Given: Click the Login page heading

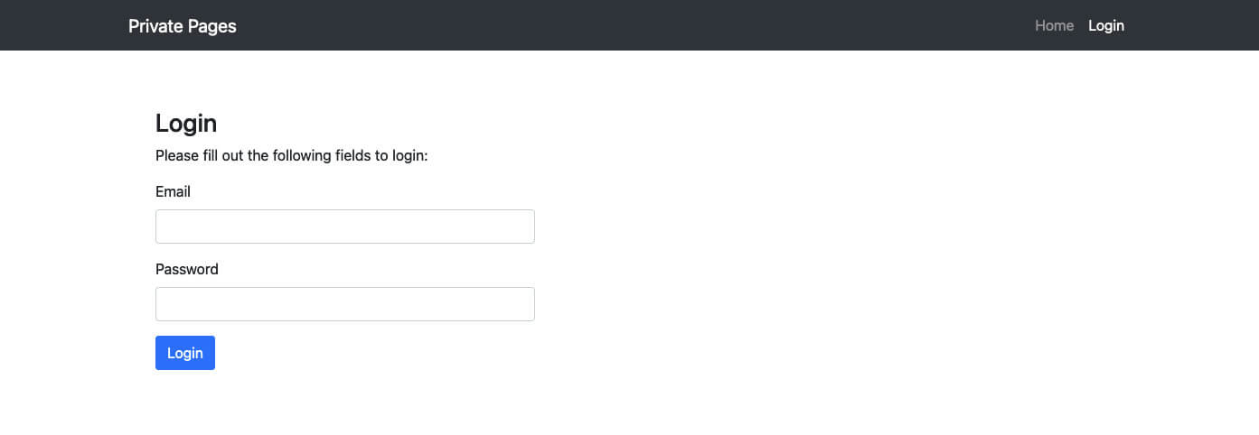Looking at the screenshot, I should tap(186, 123).
